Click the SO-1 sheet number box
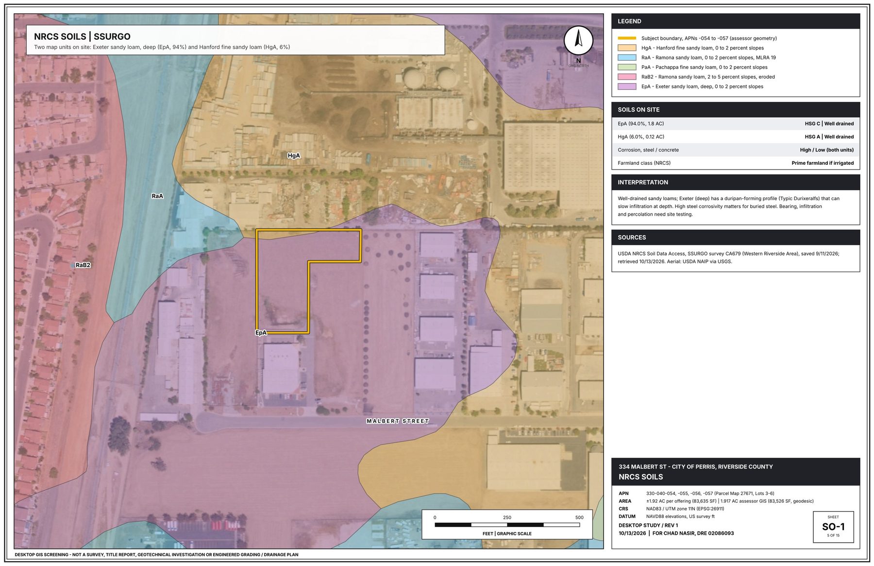874x566 pixels. coord(833,527)
